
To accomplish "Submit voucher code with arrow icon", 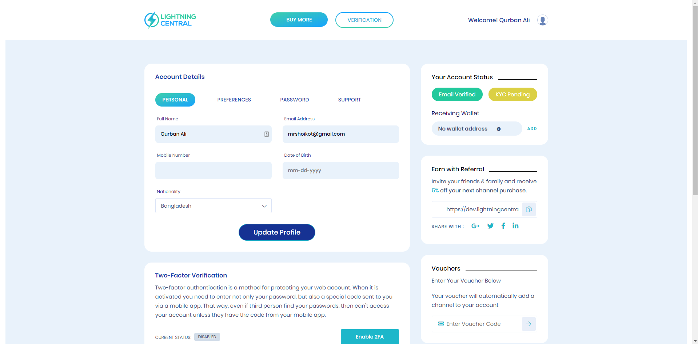I will [x=529, y=324].
